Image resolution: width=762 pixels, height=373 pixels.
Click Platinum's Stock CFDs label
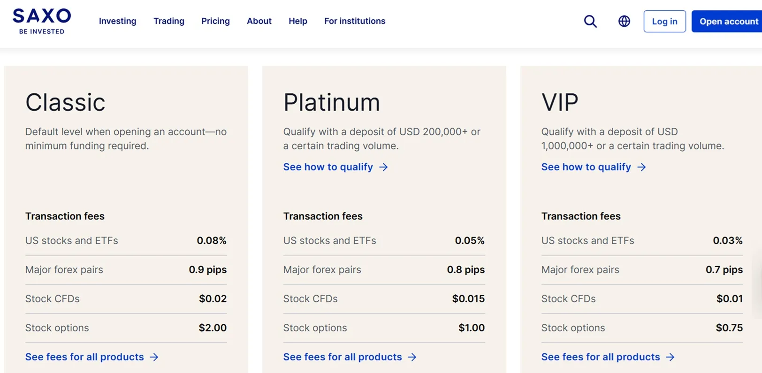(x=310, y=299)
